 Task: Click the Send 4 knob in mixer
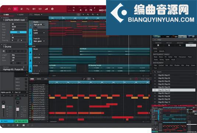coord(26,89)
